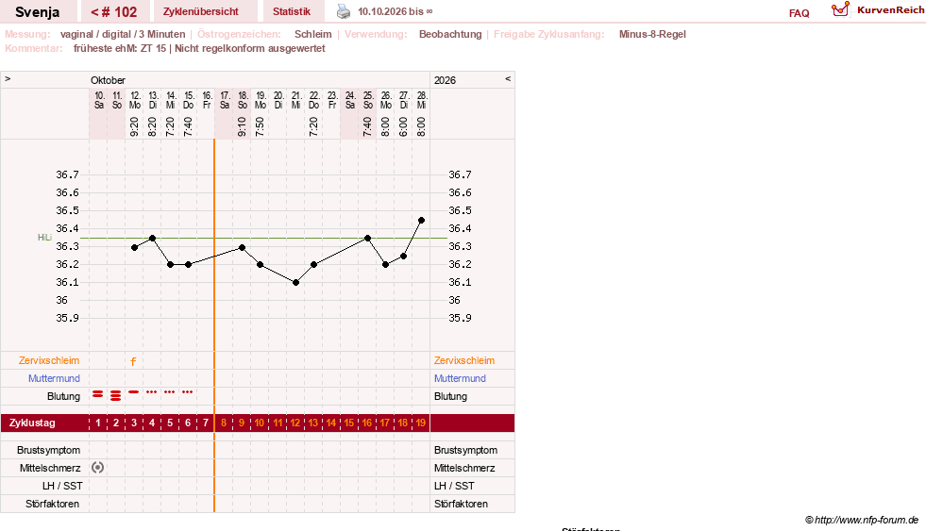Click the '<' arrow at chart top right
926x531 pixels.
(508, 79)
